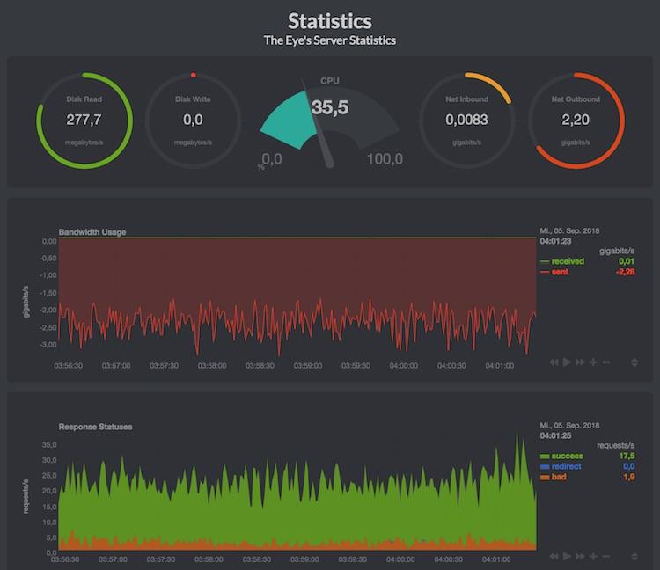Click the Net Outbound value 2,20
The width and height of the screenshot is (660, 570).
[x=576, y=120]
